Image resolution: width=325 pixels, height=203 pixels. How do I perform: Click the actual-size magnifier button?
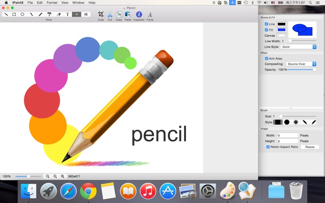pyautogui.click(x=55, y=176)
